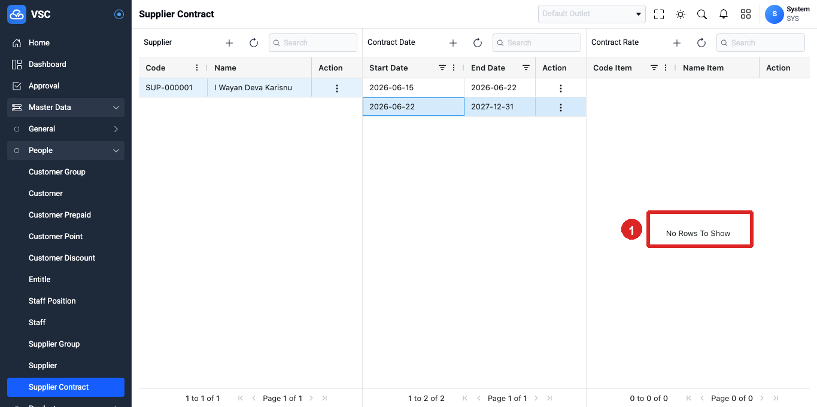
Task: Open Code Item column menu dots
Action: pos(666,68)
